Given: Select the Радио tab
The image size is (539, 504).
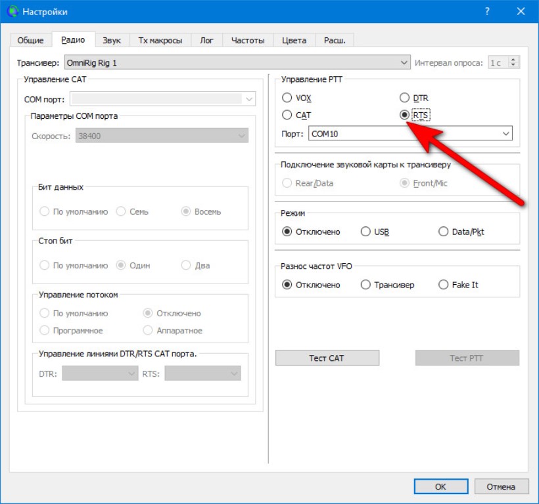Looking at the screenshot, I should click(73, 40).
